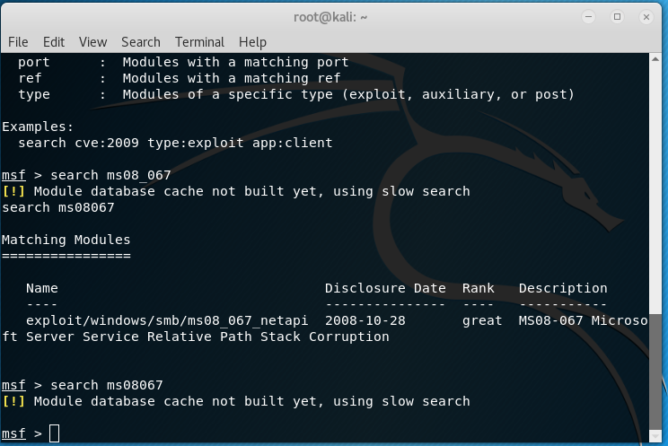Click the Disclosure Date column header
This screenshot has height=446, width=668.
(385, 289)
